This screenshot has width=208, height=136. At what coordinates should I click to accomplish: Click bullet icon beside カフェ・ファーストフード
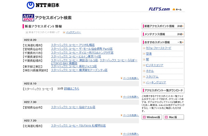144,48
